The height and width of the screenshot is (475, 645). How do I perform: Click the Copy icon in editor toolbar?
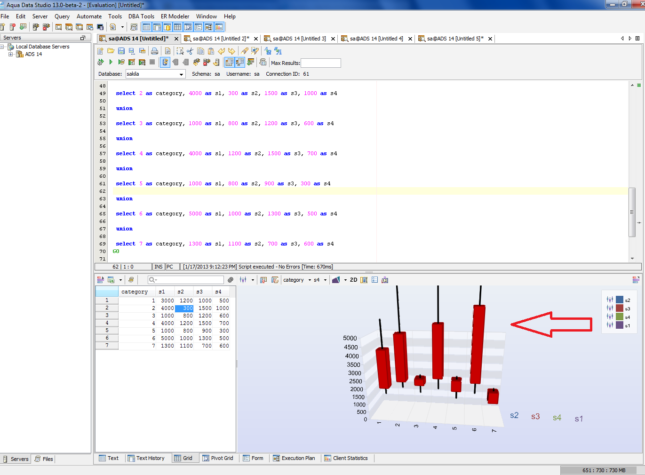pos(200,51)
